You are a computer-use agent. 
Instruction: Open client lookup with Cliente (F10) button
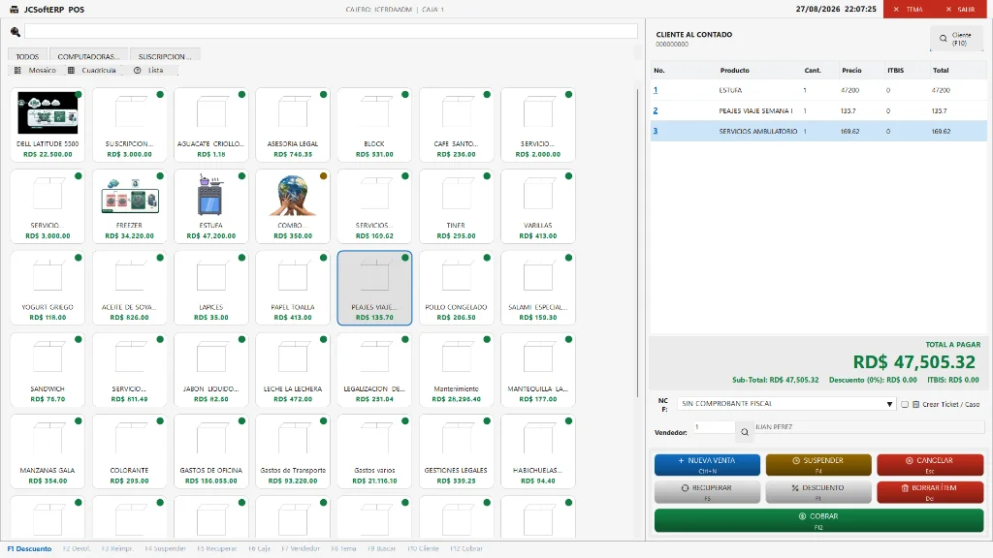956,39
